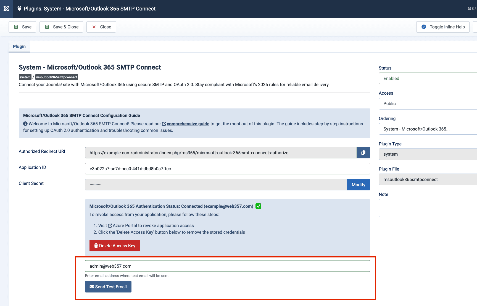Viewport: 477px width, 306px height.
Task: Click the green connected checkmark icon
Action: point(258,206)
